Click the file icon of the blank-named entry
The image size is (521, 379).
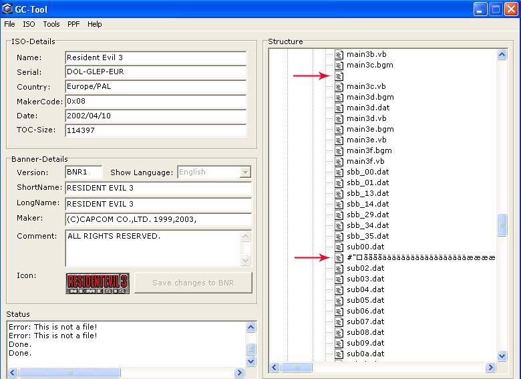click(339, 76)
